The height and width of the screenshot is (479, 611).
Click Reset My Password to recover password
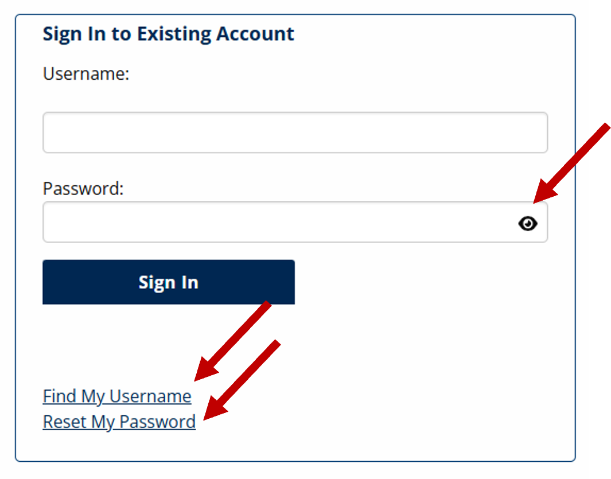(x=119, y=422)
